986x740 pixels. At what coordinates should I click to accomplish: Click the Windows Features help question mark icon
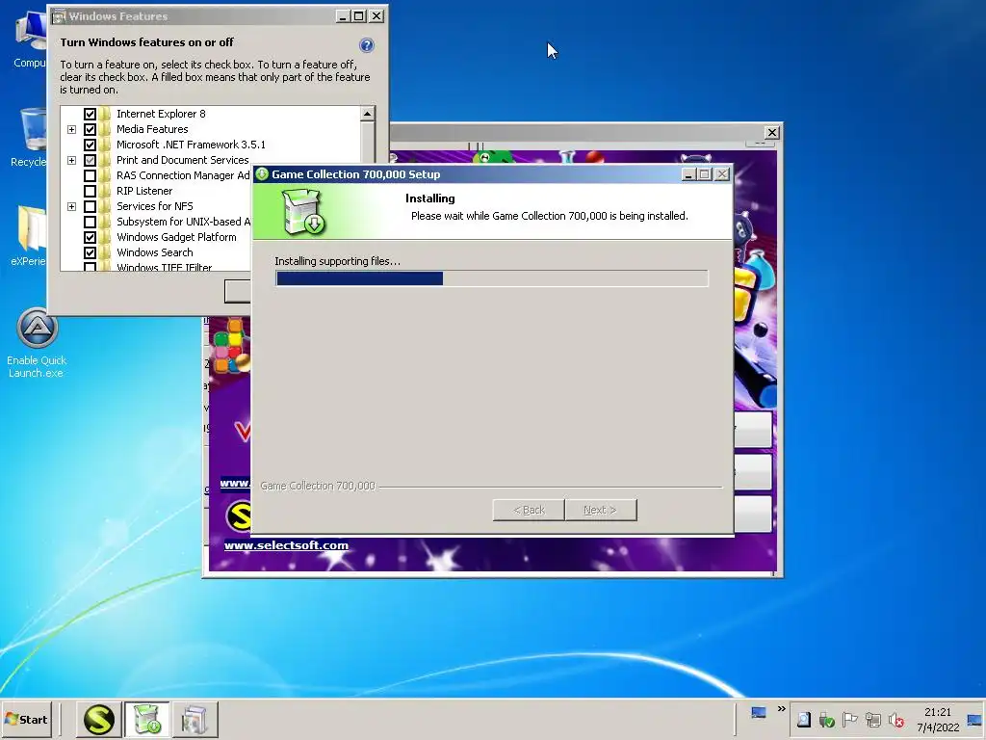tap(367, 44)
